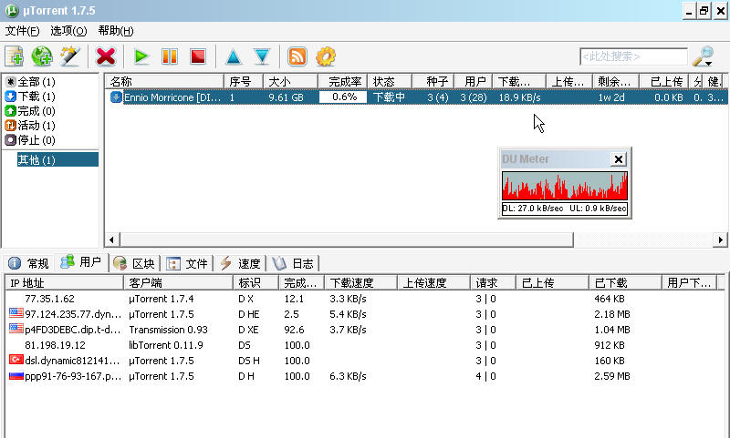This screenshot has width=730, height=438.
Task: Select peer row dsl.dynamic812141...
Action: (x=365, y=361)
